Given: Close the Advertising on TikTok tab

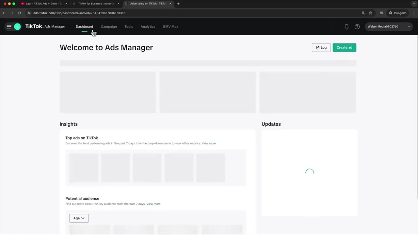Looking at the screenshot, I should pyautogui.click(x=170, y=4).
